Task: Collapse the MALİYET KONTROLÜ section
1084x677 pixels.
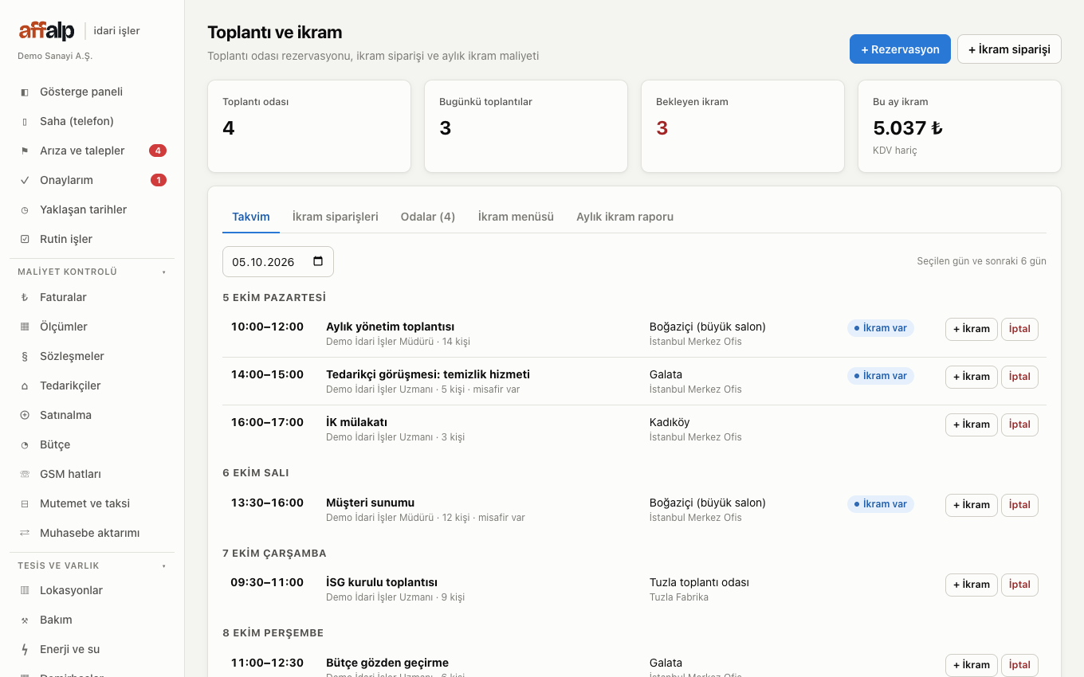Action: coord(164,272)
